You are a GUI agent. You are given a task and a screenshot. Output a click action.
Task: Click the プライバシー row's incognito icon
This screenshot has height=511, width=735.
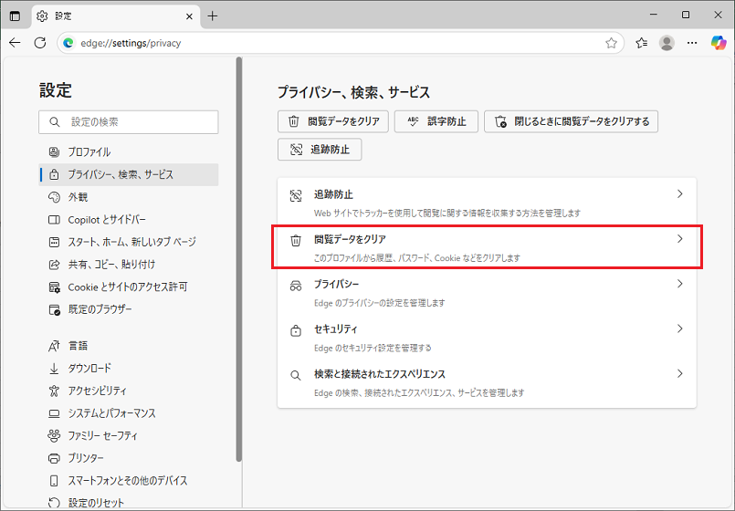coord(296,286)
